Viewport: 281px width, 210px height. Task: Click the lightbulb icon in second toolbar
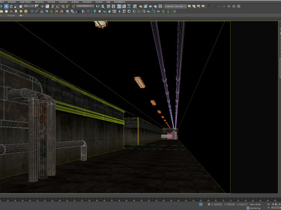point(95,12)
